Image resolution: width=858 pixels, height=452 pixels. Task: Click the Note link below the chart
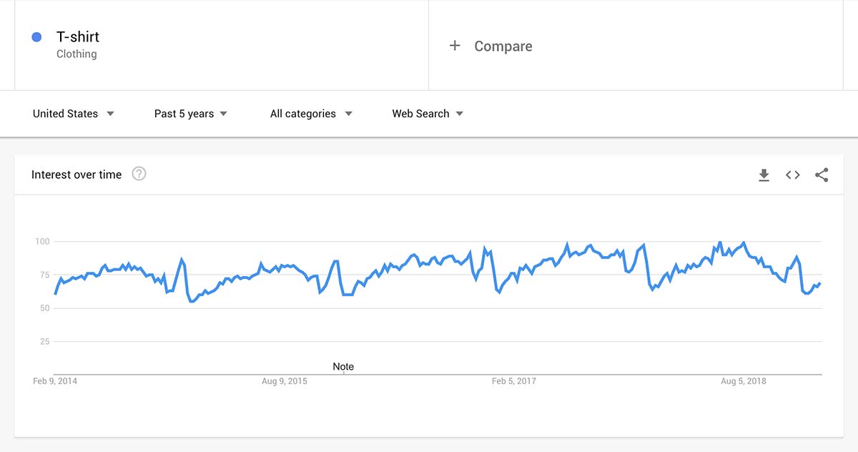click(343, 366)
